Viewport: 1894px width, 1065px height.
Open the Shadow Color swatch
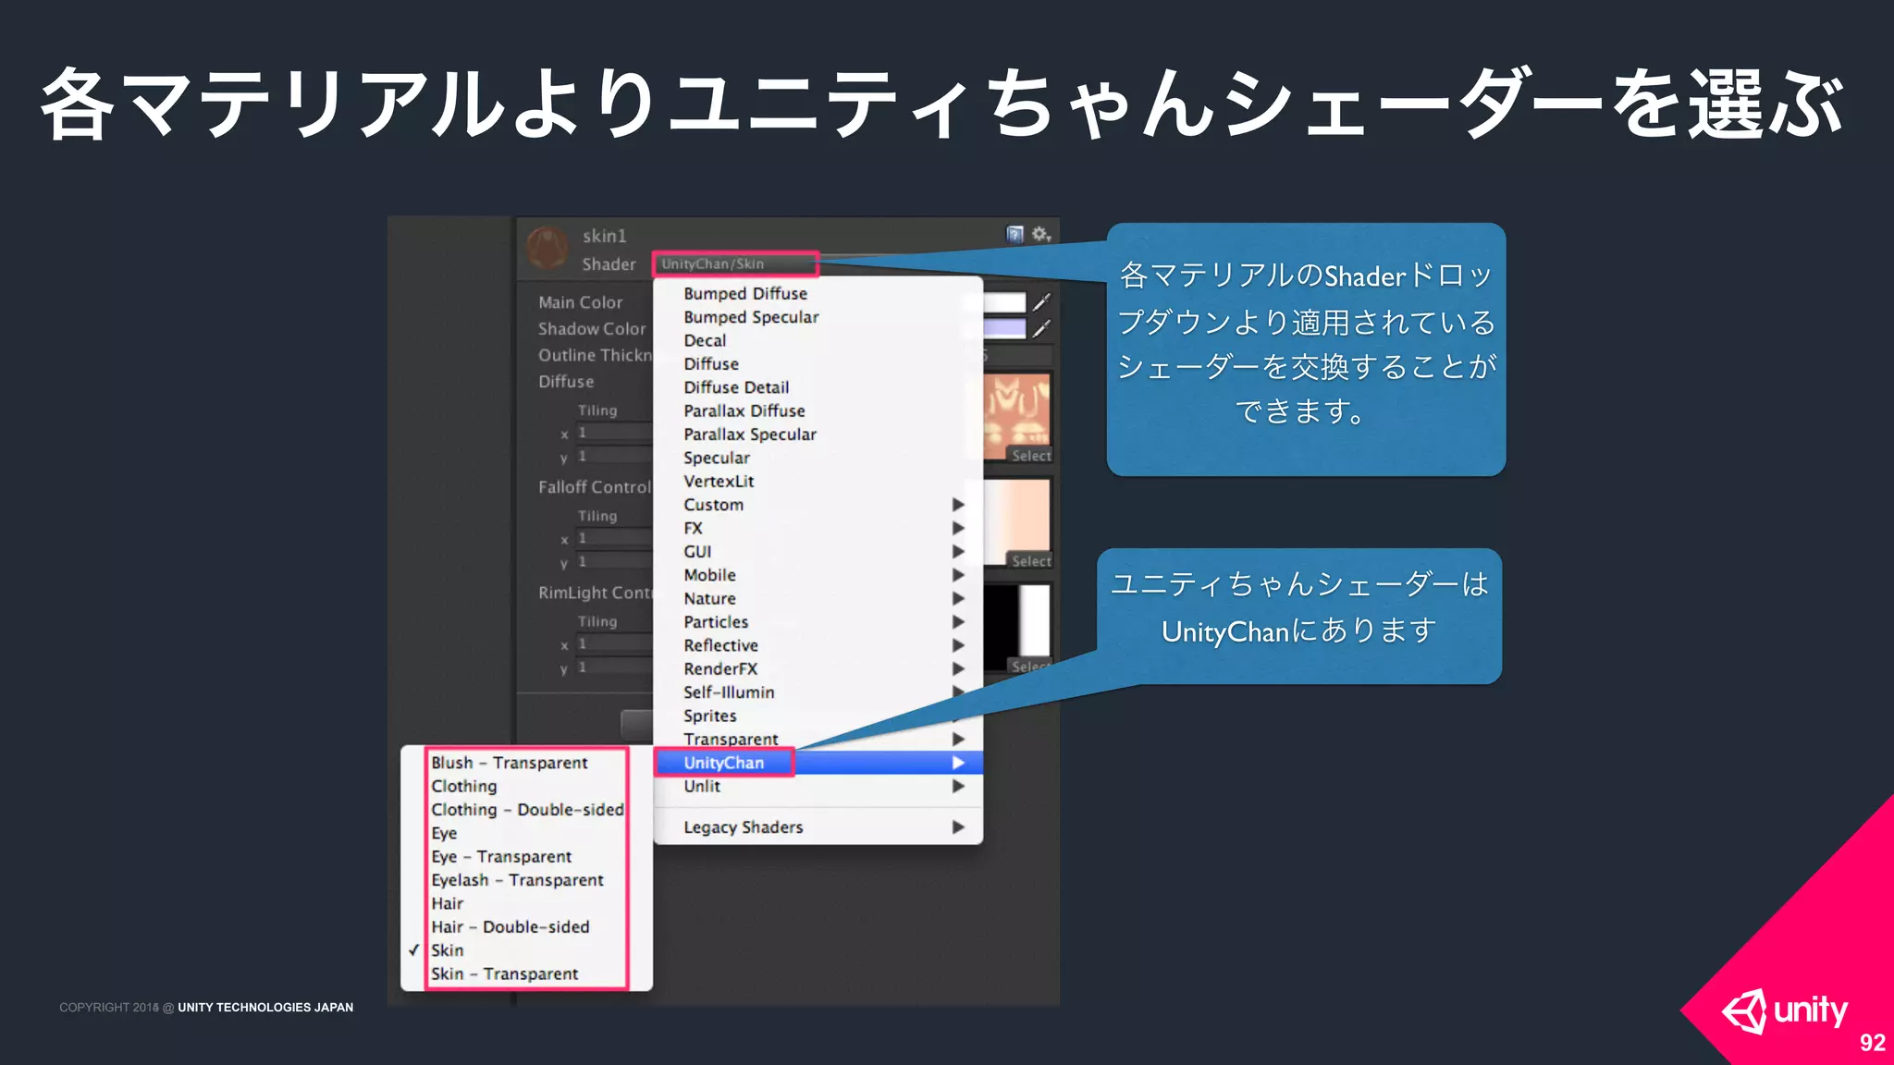point(1004,328)
